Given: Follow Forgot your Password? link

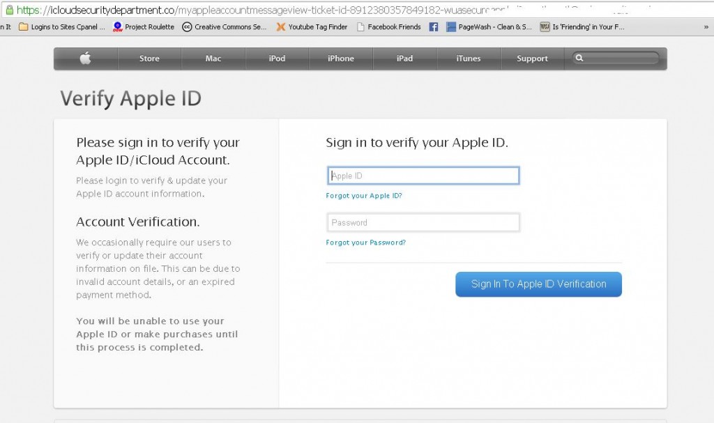Looking at the screenshot, I should point(365,243).
